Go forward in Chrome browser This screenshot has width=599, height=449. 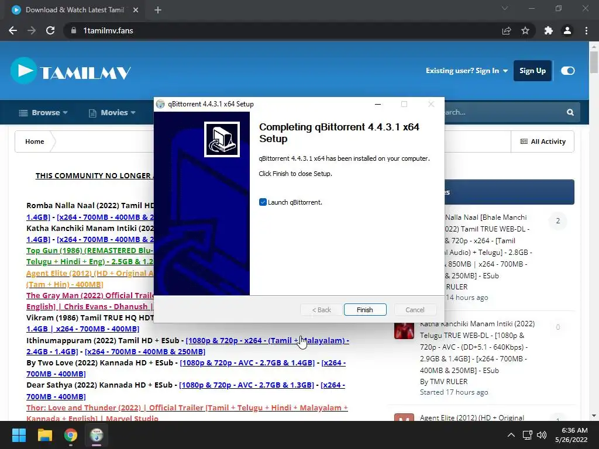tap(32, 30)
